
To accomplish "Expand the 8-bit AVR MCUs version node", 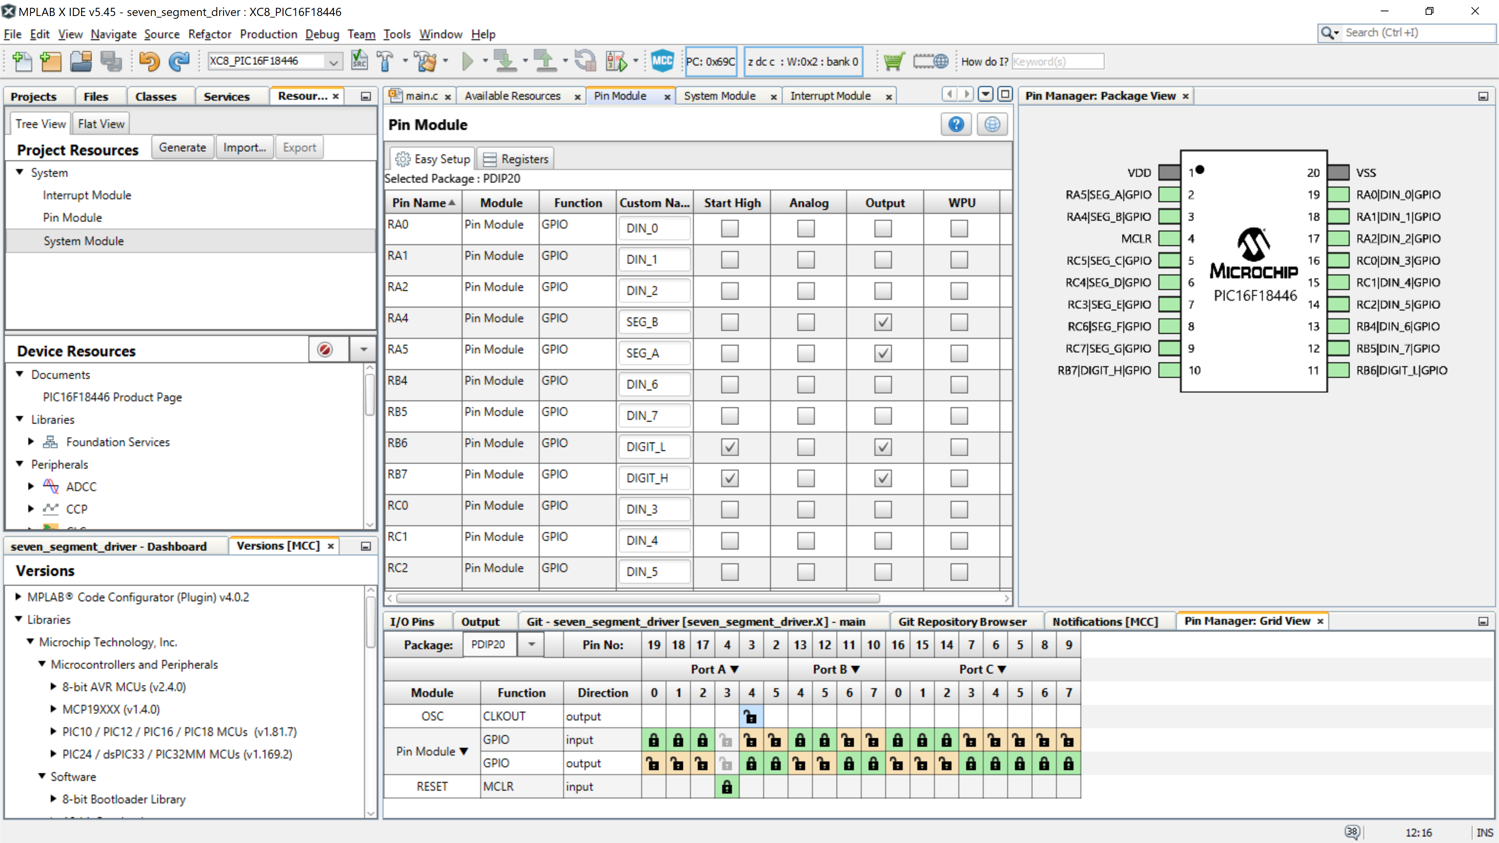I will tap(53, 686).
